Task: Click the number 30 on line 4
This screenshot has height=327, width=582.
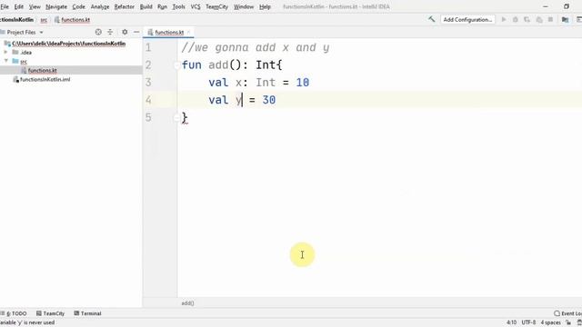Action: point(269,100)
